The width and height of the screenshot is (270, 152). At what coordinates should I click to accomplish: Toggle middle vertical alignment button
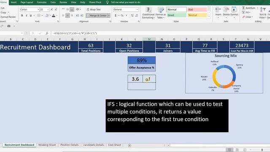click(x=67, y=9)
